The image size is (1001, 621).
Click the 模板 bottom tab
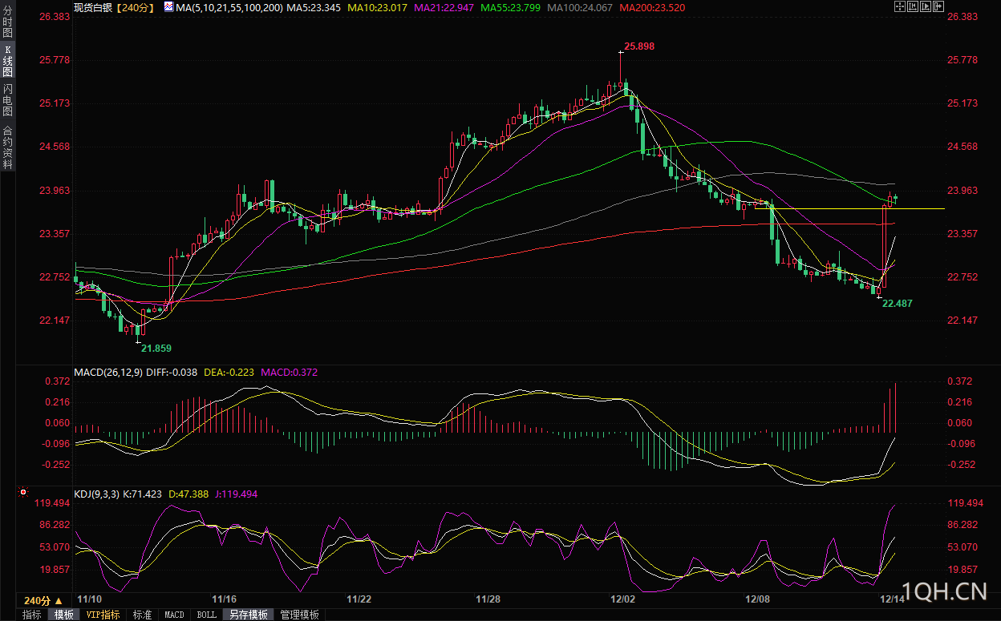tap(63, 615)
